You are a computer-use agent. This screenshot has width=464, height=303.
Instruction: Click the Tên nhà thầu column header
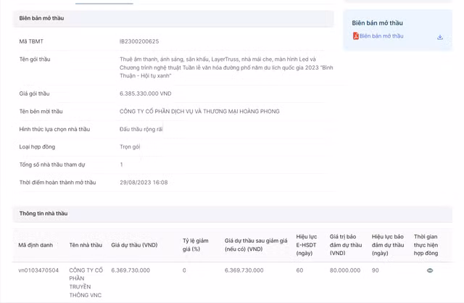click(x=86, y=245)
